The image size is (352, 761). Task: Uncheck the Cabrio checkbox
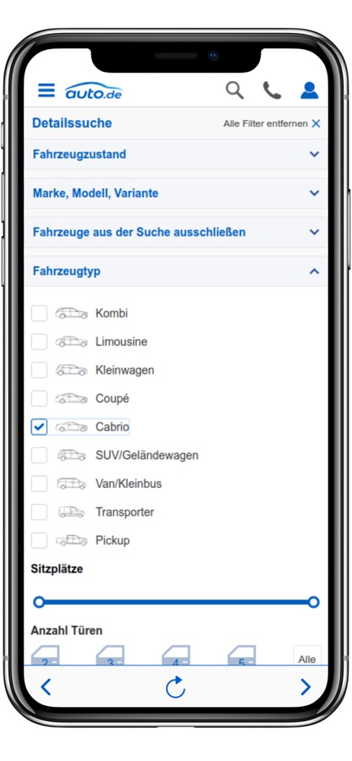click(39, 427)
